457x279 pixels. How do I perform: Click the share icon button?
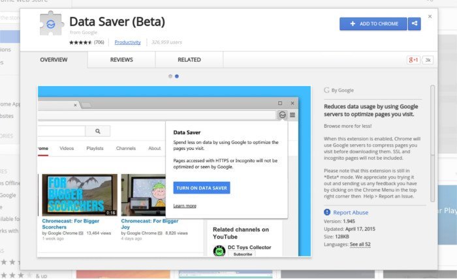pos(415,24)
